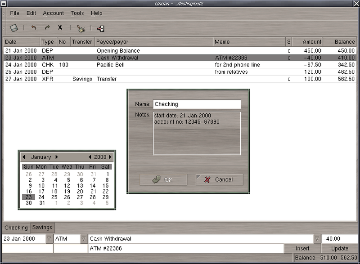This screenshot has height=264, width=360.
Task: Select the Savings Transfer row
Action: click(180, 79)
